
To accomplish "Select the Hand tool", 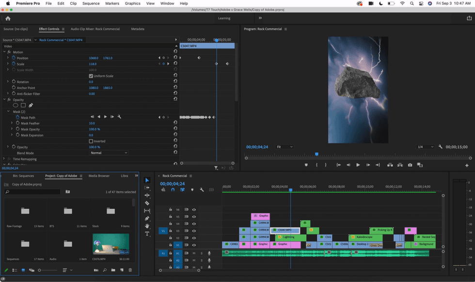I will (x=147, y=226).
